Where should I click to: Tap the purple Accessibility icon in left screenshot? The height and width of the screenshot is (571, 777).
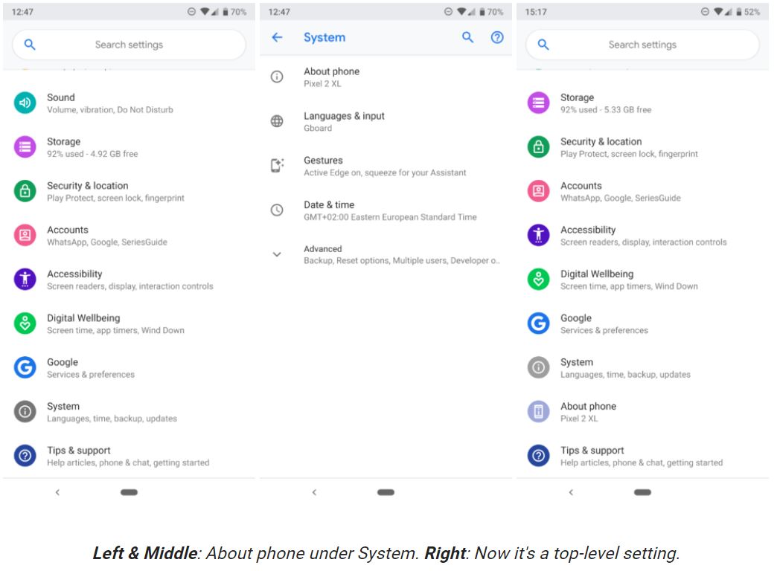(25, 280)
